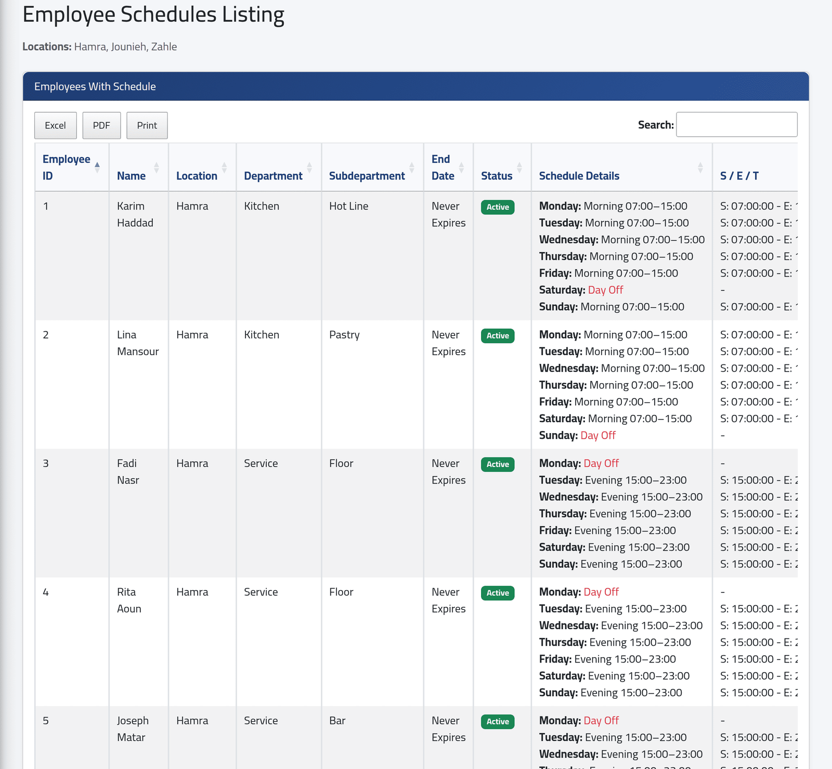The image size is (832, 769).
Task: Click Sunday Day Off for Lina Mansour
Action: point(598,435)
